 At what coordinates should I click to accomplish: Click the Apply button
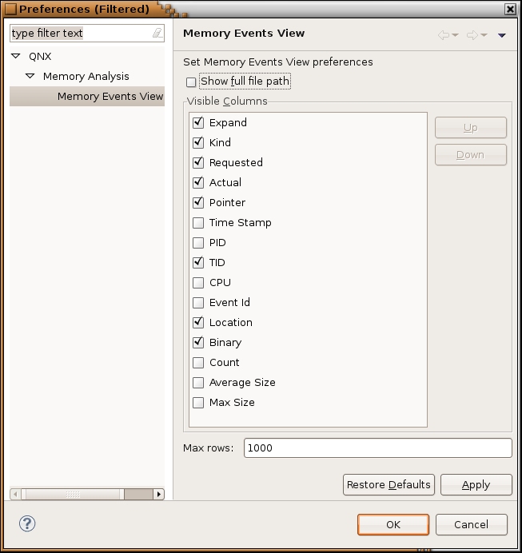click(476, 485)
